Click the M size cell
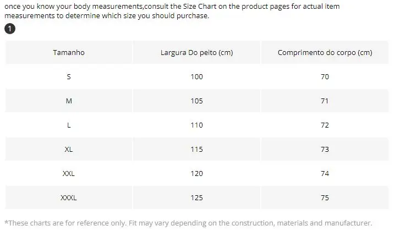Screen dimensions: 400x231 point(69,101)
